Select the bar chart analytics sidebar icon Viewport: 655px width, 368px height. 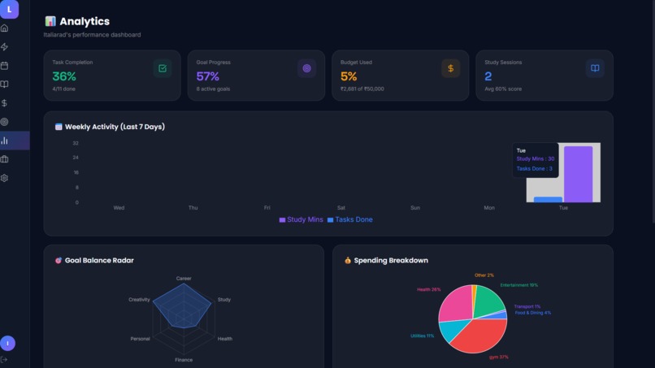pos(5,141)
